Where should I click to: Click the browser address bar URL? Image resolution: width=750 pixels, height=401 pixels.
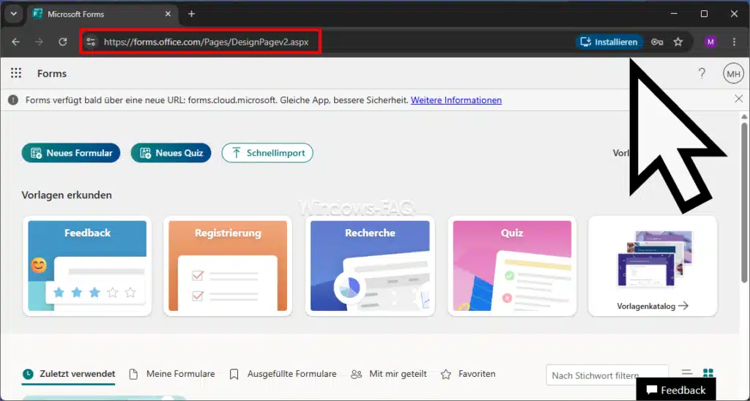206,42
